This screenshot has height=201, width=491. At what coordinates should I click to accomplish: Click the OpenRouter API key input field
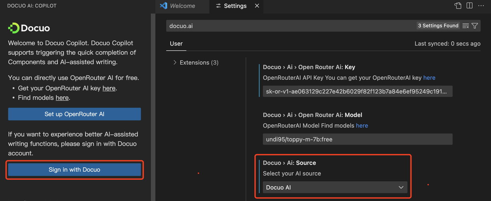pyautogui.click(x=358, y=91)
